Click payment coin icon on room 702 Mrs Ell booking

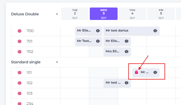(x=127, y=51)
